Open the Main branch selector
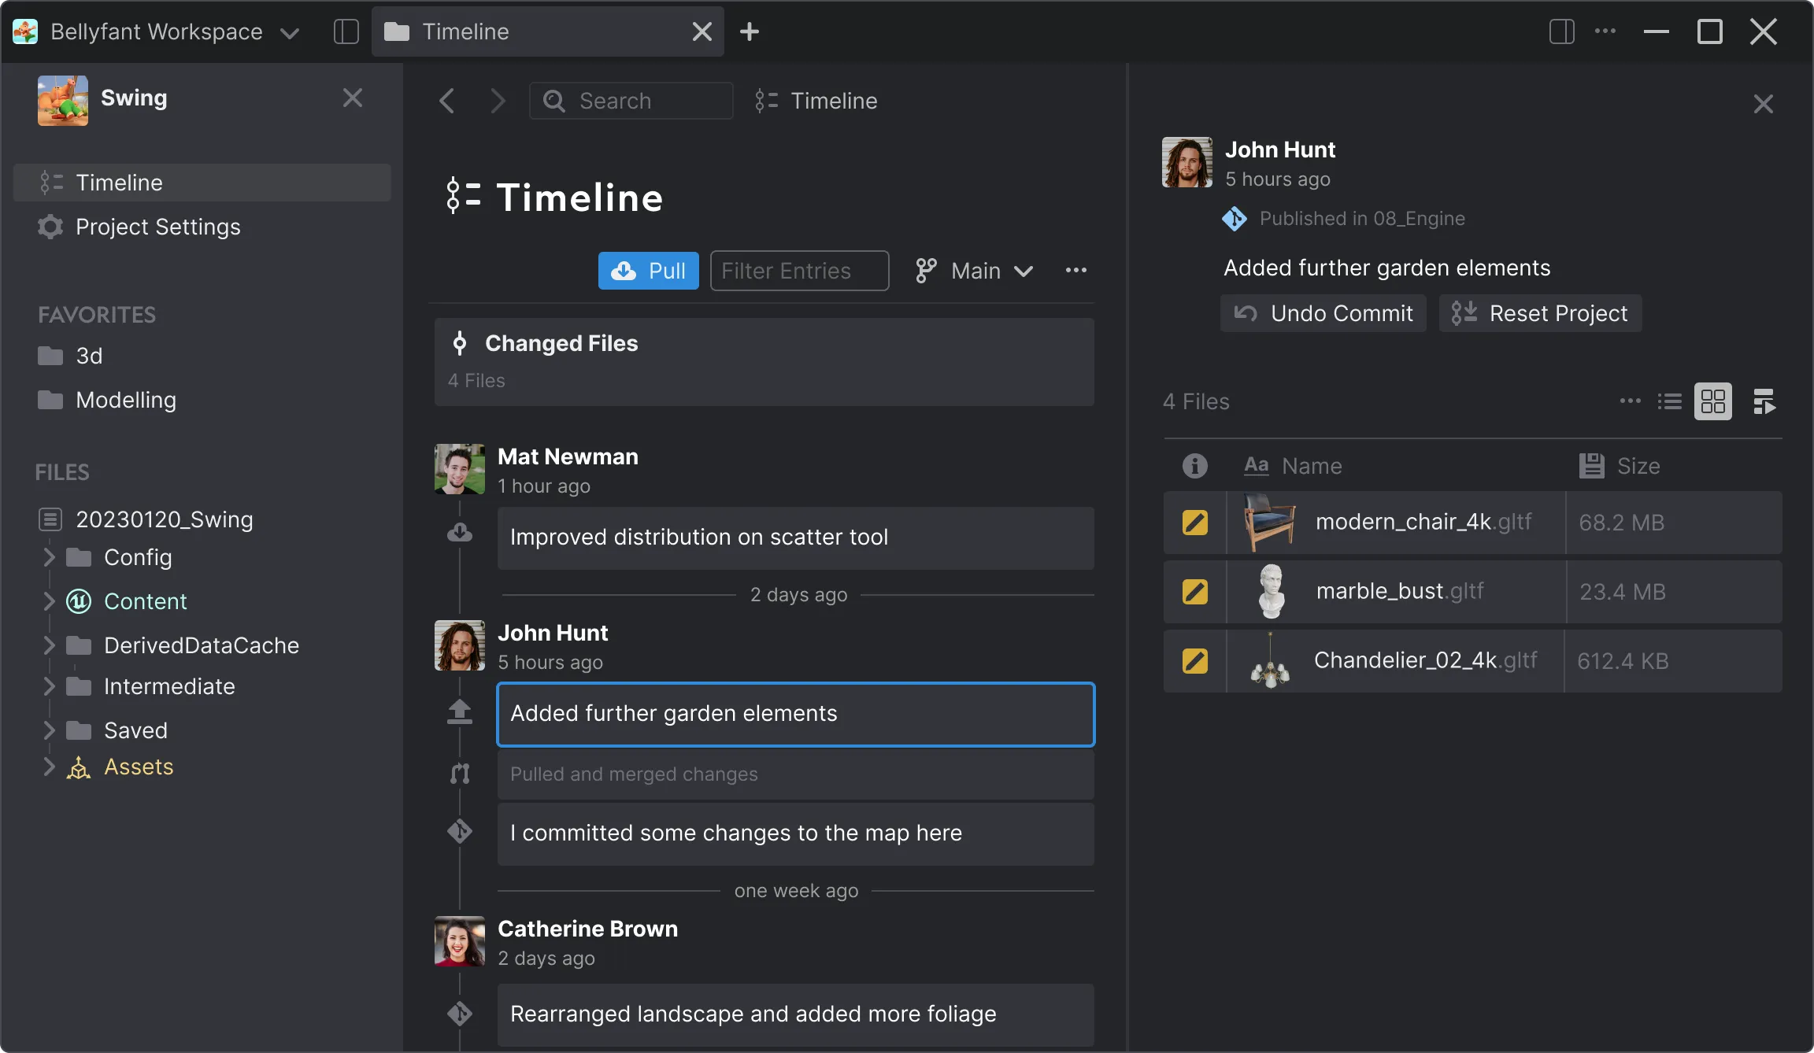The height and width of the screenshot is (1053, 1814). (975, 271)
